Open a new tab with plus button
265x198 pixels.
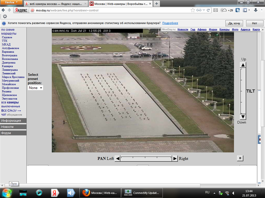[157, 4]
